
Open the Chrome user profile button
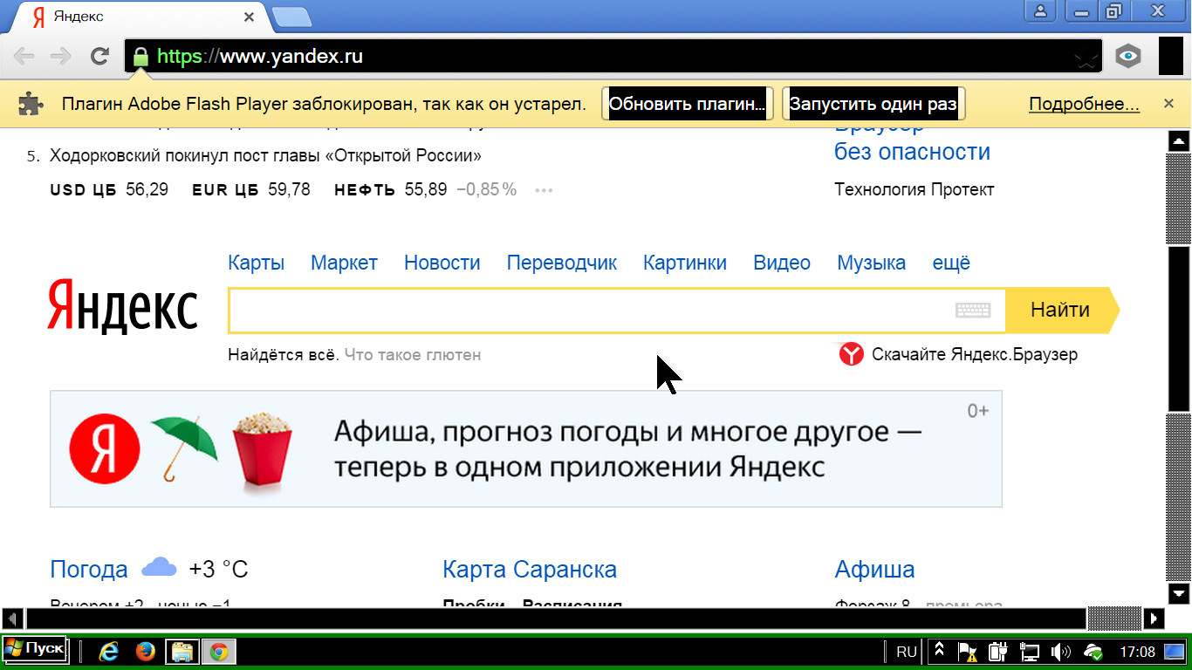[x=1040, y=11]
